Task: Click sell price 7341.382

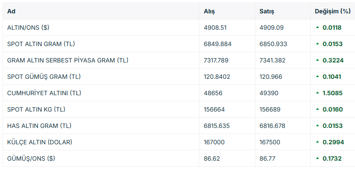Action: click(272, 60)
